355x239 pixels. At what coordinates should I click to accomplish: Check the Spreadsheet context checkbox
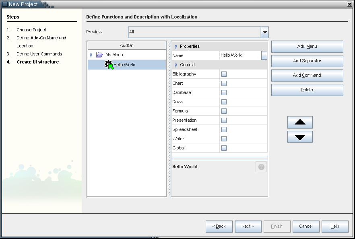pos(224,130)
